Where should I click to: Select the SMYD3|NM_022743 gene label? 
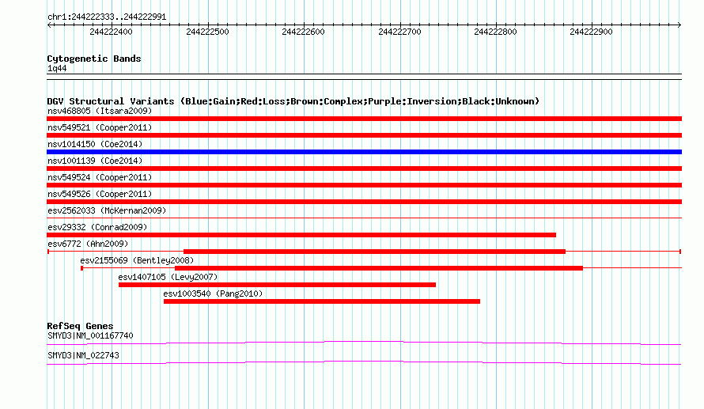(84, 355)
